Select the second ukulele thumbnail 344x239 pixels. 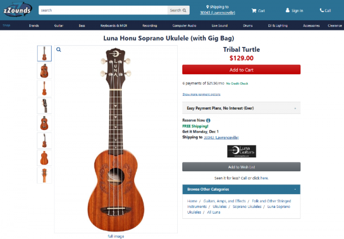(44, 71)
